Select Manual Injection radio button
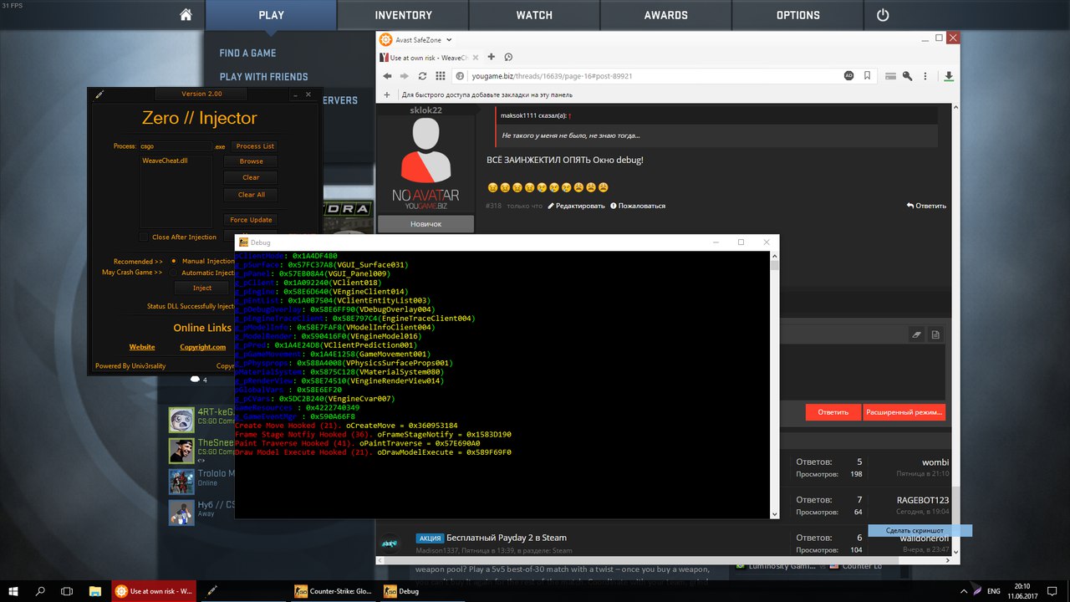Screen dimensions: 1070x602 (x=174, y=261)
